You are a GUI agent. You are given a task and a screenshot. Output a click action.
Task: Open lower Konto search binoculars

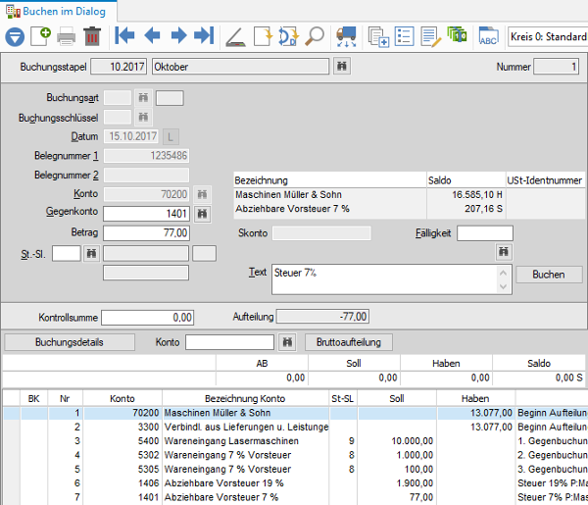coord(287,342)
